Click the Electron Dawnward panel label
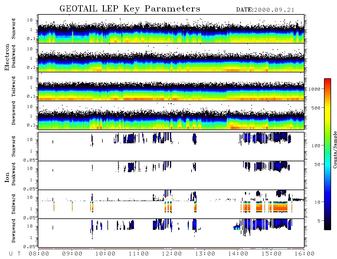This screenshot has width=337, height=259. (14, 113)
